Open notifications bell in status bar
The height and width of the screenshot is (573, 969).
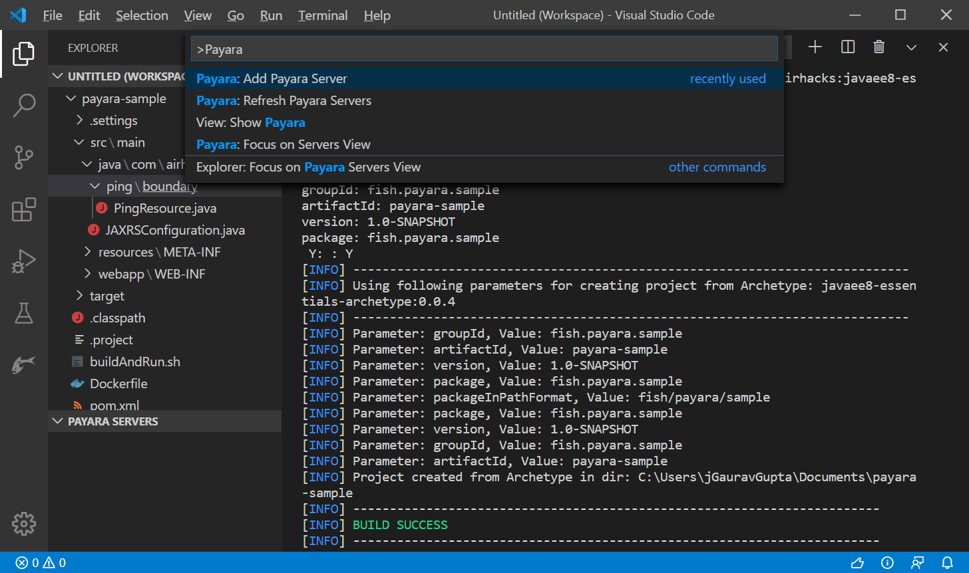[x=948, y=563]
